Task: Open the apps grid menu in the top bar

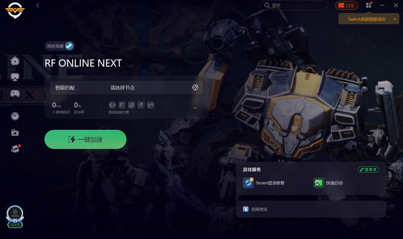Action: [x=368, y=5]
